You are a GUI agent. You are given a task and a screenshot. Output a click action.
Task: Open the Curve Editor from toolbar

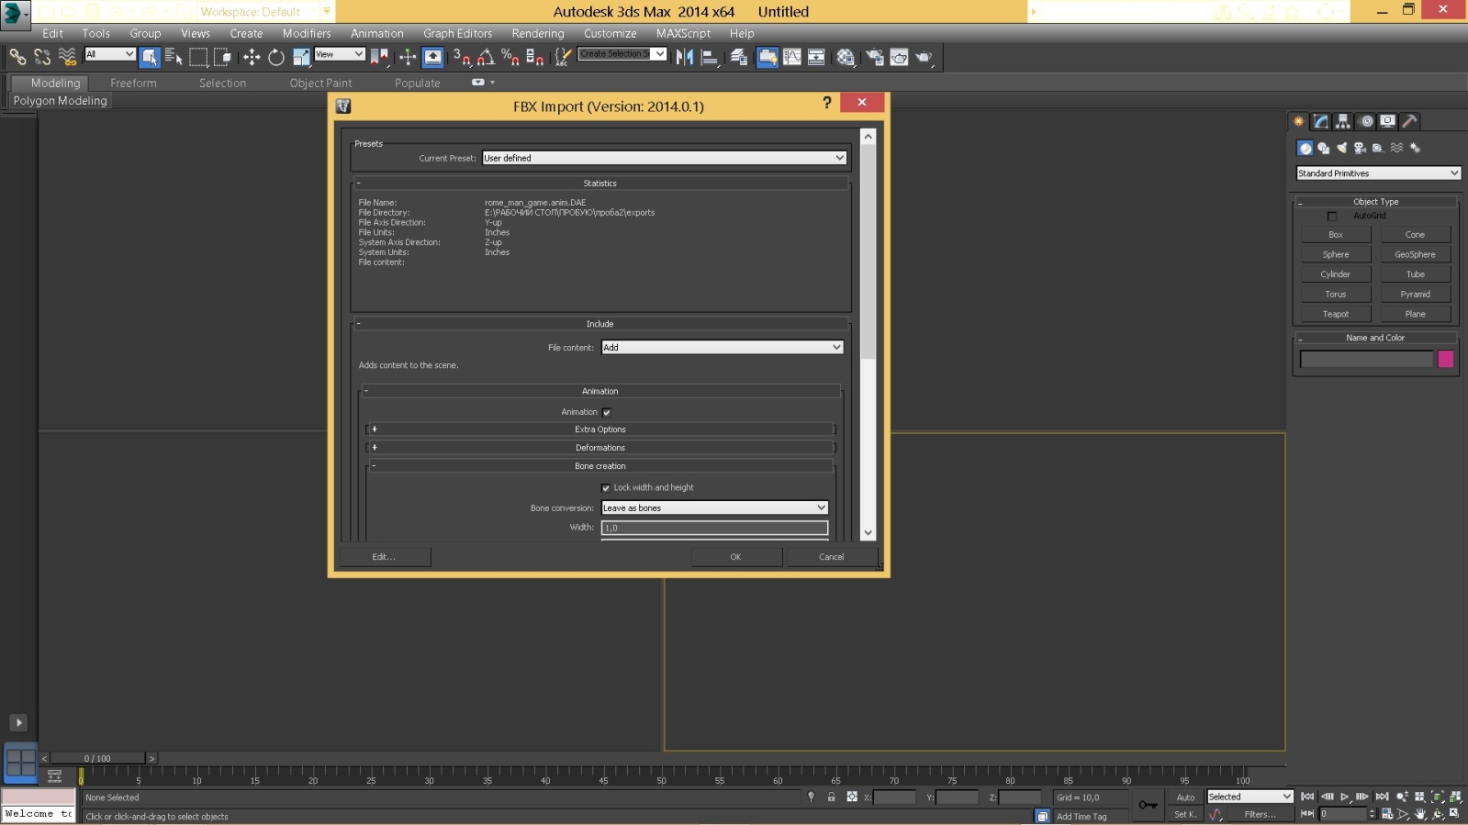point(791,57)
